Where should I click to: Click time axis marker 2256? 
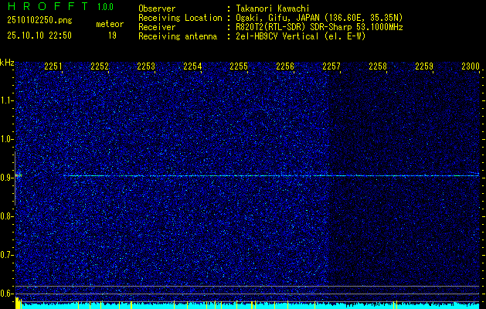point(285,66)
